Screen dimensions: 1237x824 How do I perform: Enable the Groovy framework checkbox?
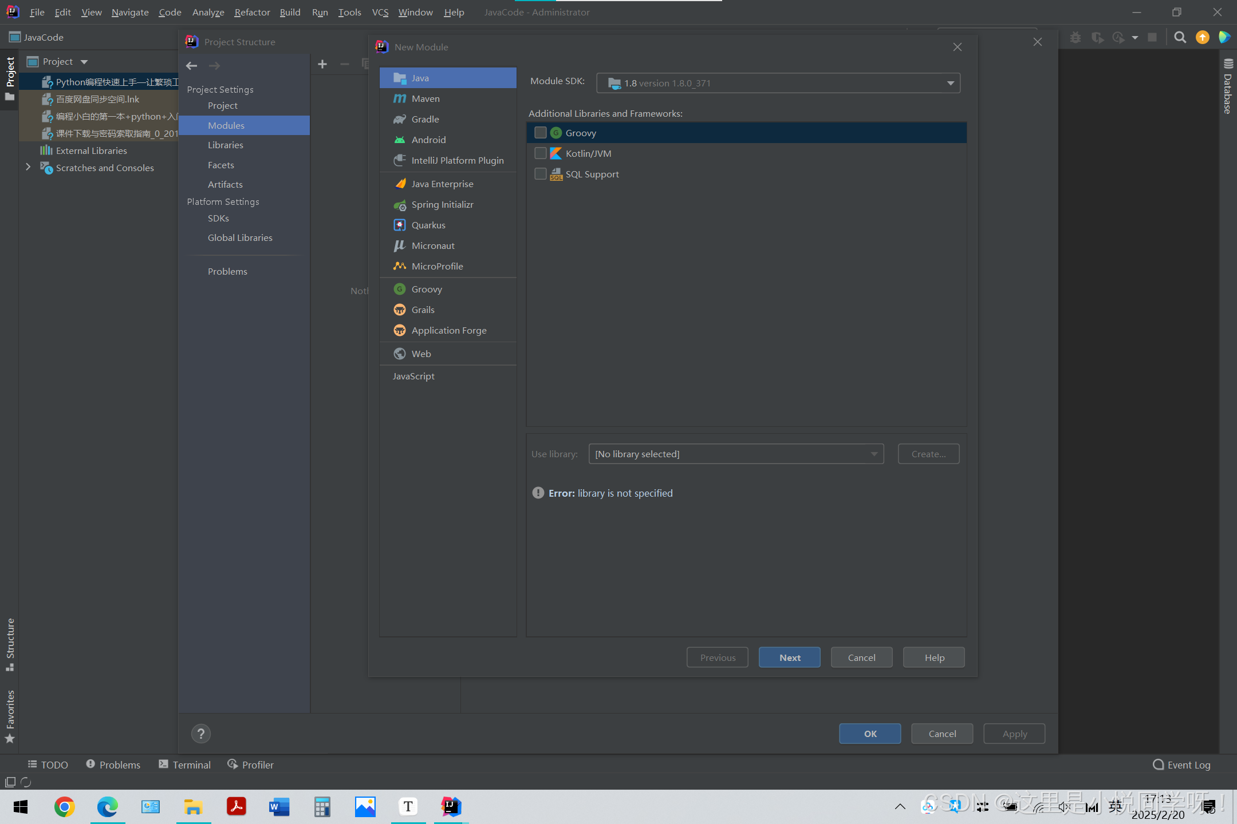click(x=540, y=133)
